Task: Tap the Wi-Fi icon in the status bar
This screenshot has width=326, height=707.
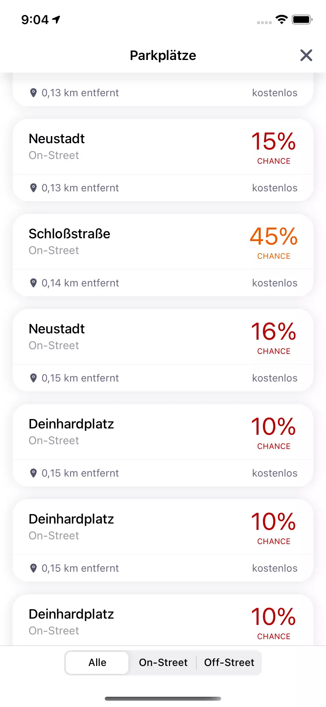Action: [282, 19]
